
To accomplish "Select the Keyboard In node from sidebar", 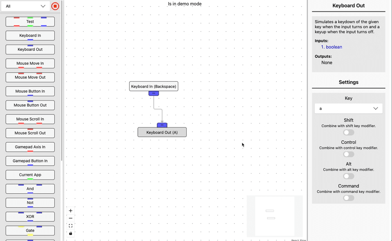I will [30, 35].
